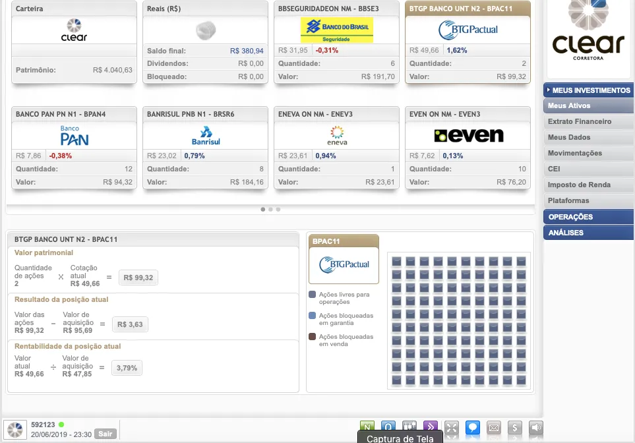Go to the second carousel page dot
This screenshot has height=443, width=635.
[x=270, y=209]
